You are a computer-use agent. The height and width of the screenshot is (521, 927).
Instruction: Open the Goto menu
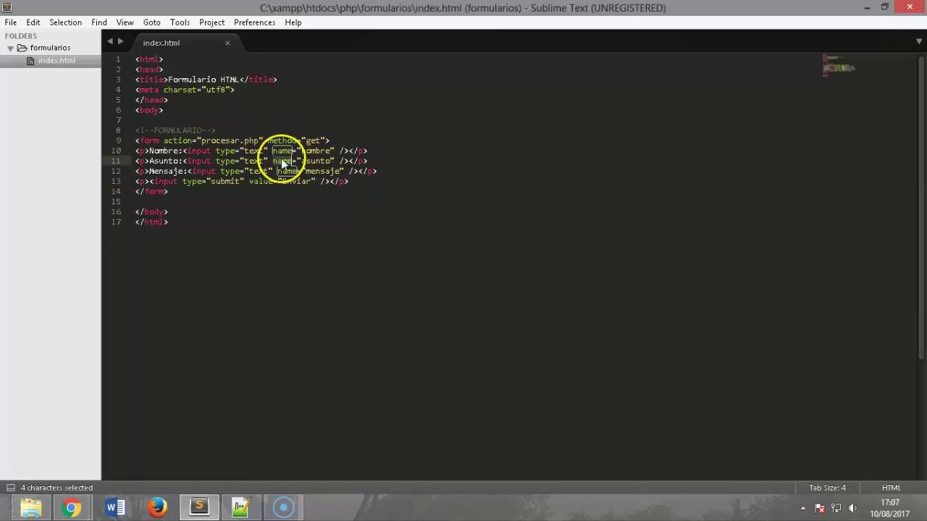tap(152, 22)
